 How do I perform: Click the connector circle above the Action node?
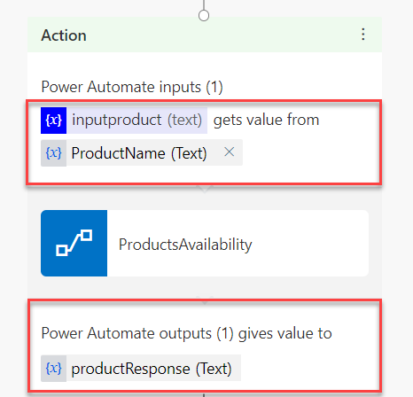click(204, 15)
